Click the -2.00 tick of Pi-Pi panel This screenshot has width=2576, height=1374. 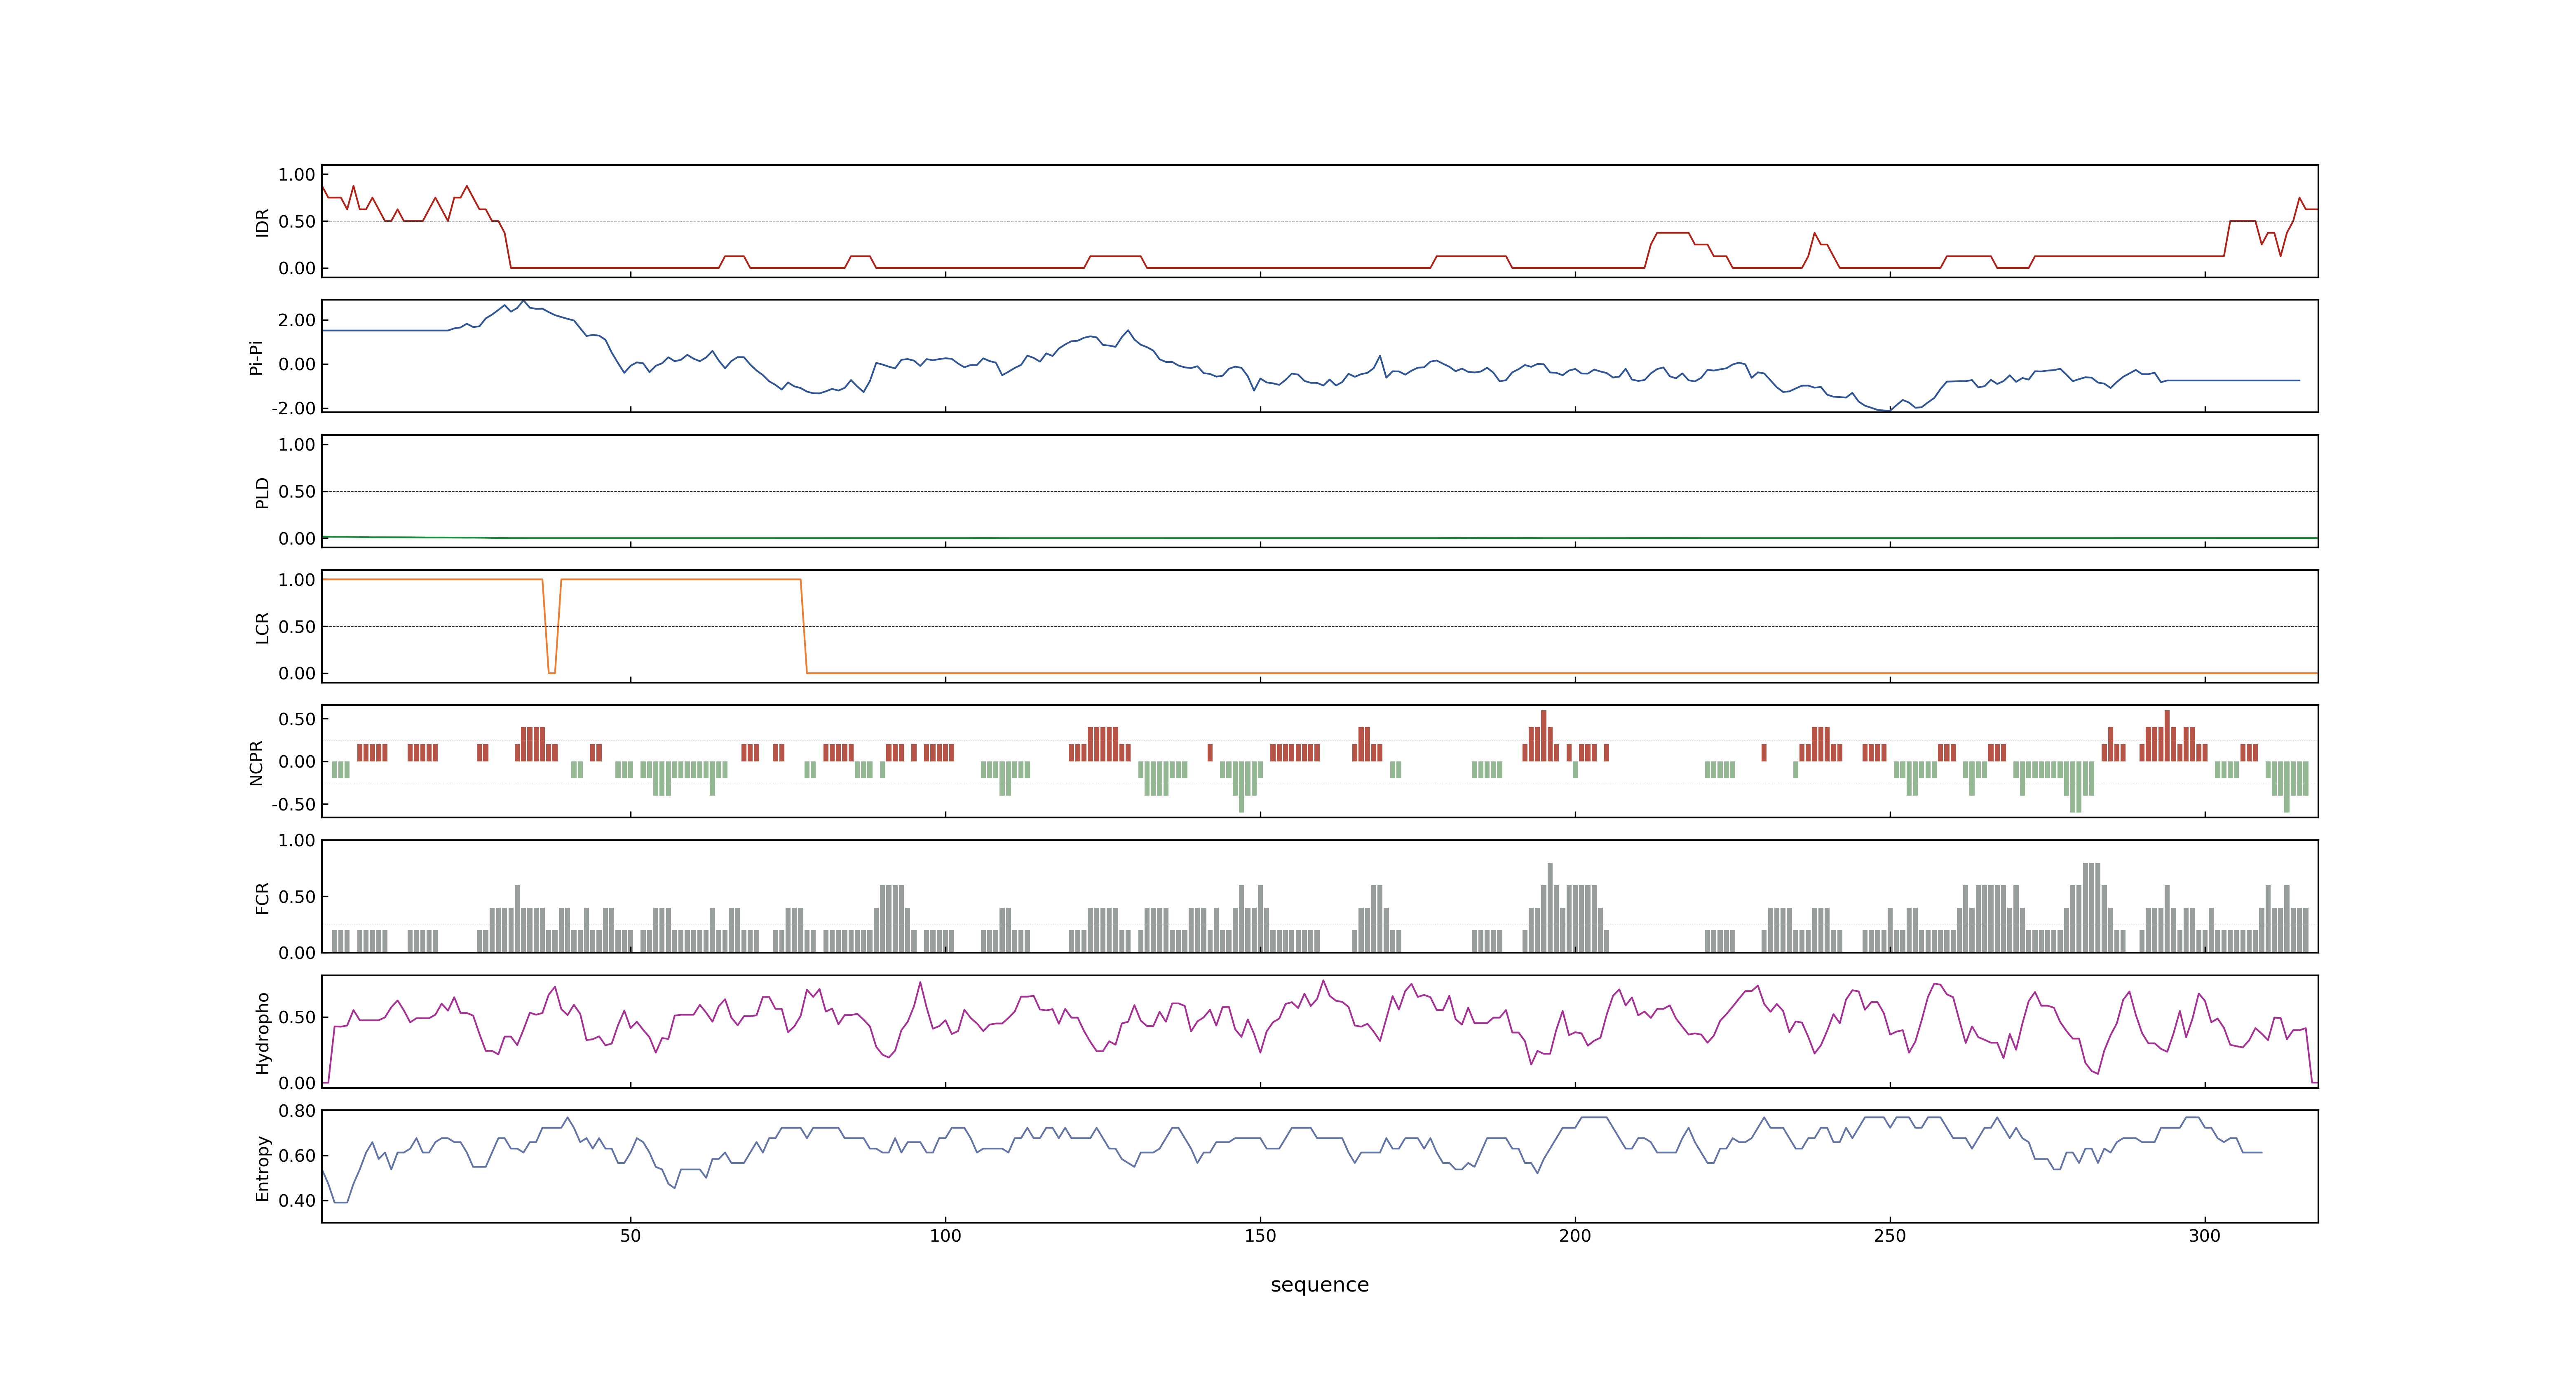point(293,408)
